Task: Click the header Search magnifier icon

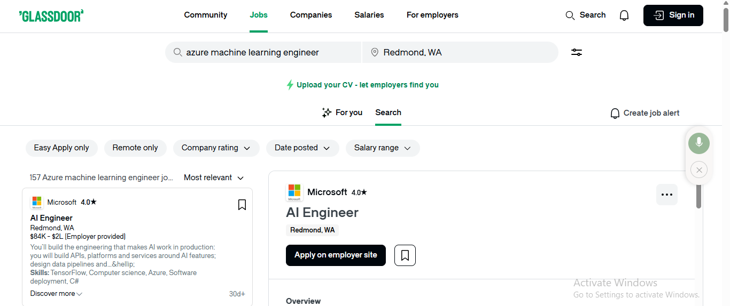Action: pos(570,15)
